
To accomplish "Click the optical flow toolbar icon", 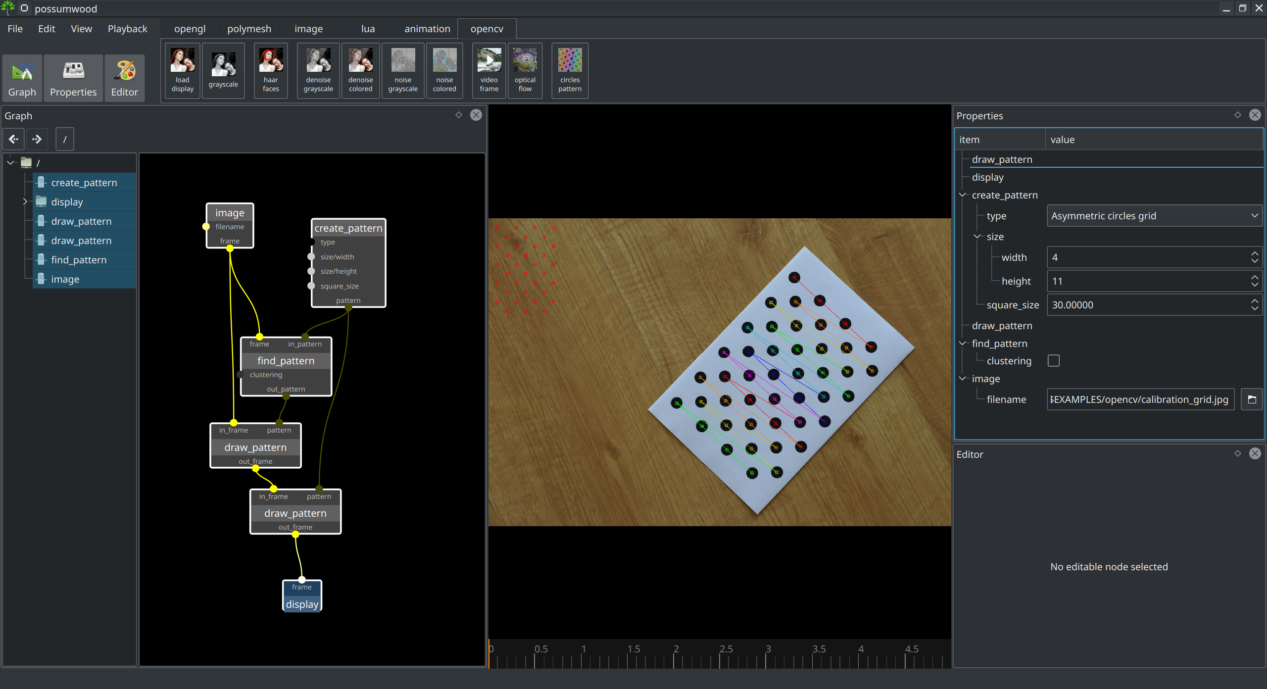I will click(525, 70).
